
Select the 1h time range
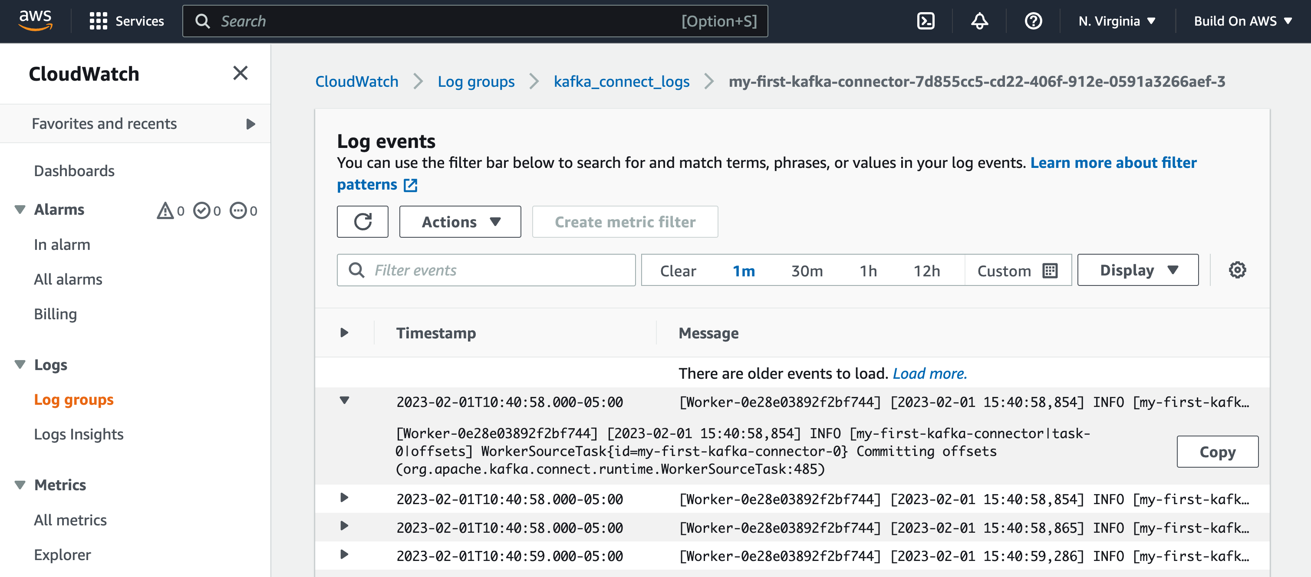pyautogui.click(x=868, y=271)
